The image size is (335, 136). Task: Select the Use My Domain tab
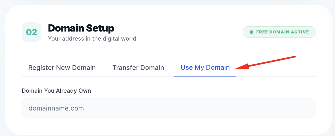[x=205, y=67]
